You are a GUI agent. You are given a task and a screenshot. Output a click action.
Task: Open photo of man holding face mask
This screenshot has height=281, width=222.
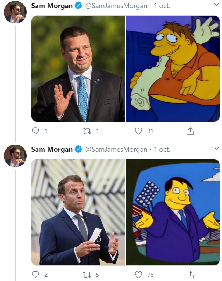[78, 212]
